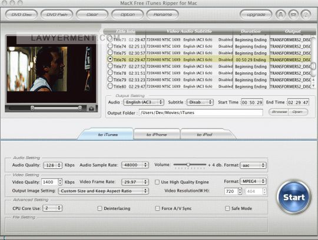
Task: Click the Duration column header
Action: tap(251, 31)
